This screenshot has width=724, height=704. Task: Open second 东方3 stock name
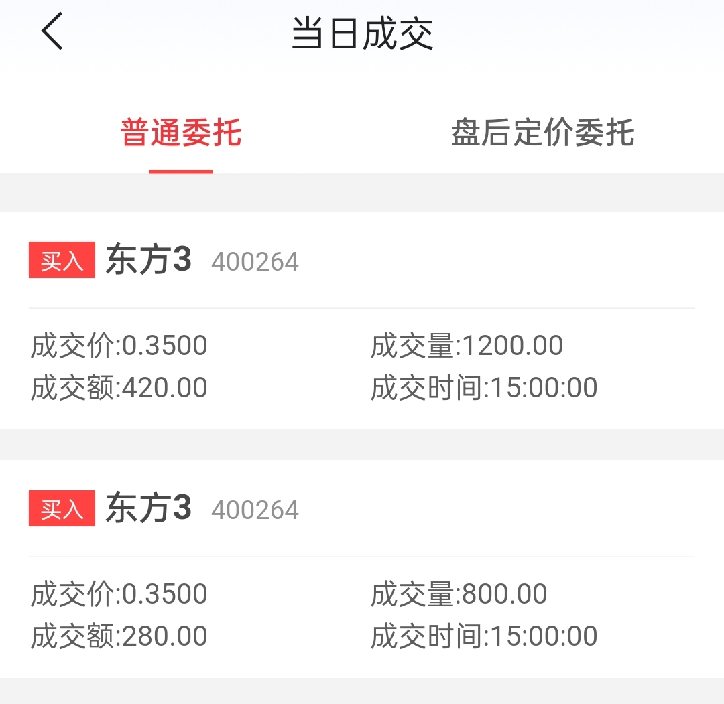[148, 508]
